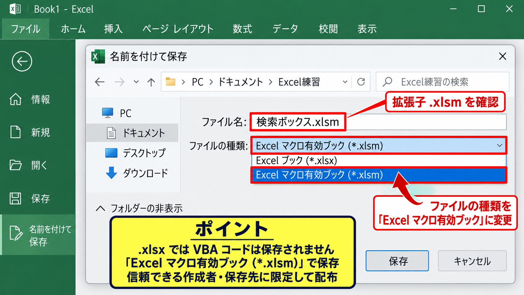The image size is (524, 295).
Task: Click the 保存 button in dialog
Action: [x=397, y=261]
